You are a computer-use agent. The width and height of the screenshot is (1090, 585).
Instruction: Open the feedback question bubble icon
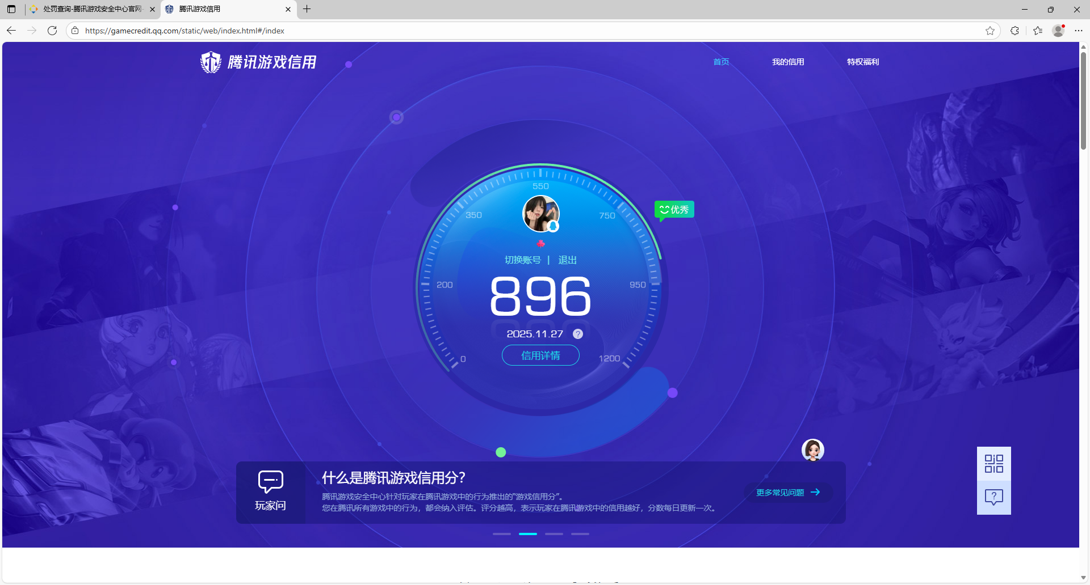(x=993, y=497)
